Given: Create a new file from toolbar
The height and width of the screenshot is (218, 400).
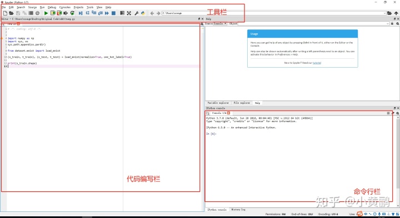Looking at the screenshot, I should tap(5, 13).
